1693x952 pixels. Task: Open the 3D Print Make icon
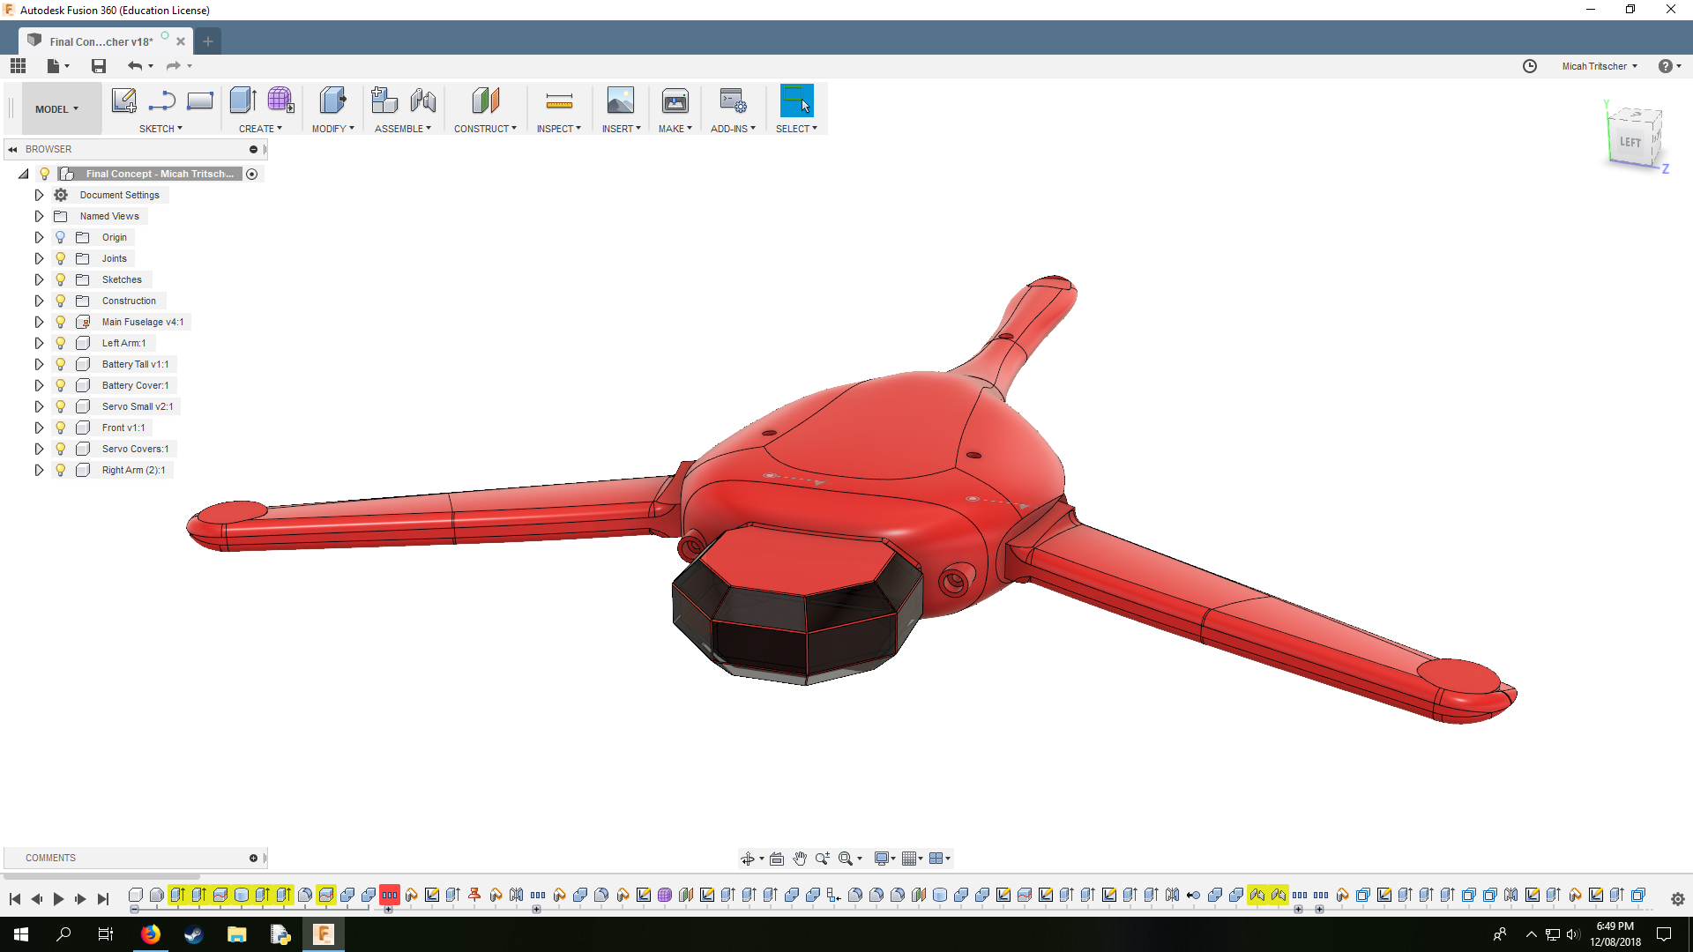coord(675,100)
